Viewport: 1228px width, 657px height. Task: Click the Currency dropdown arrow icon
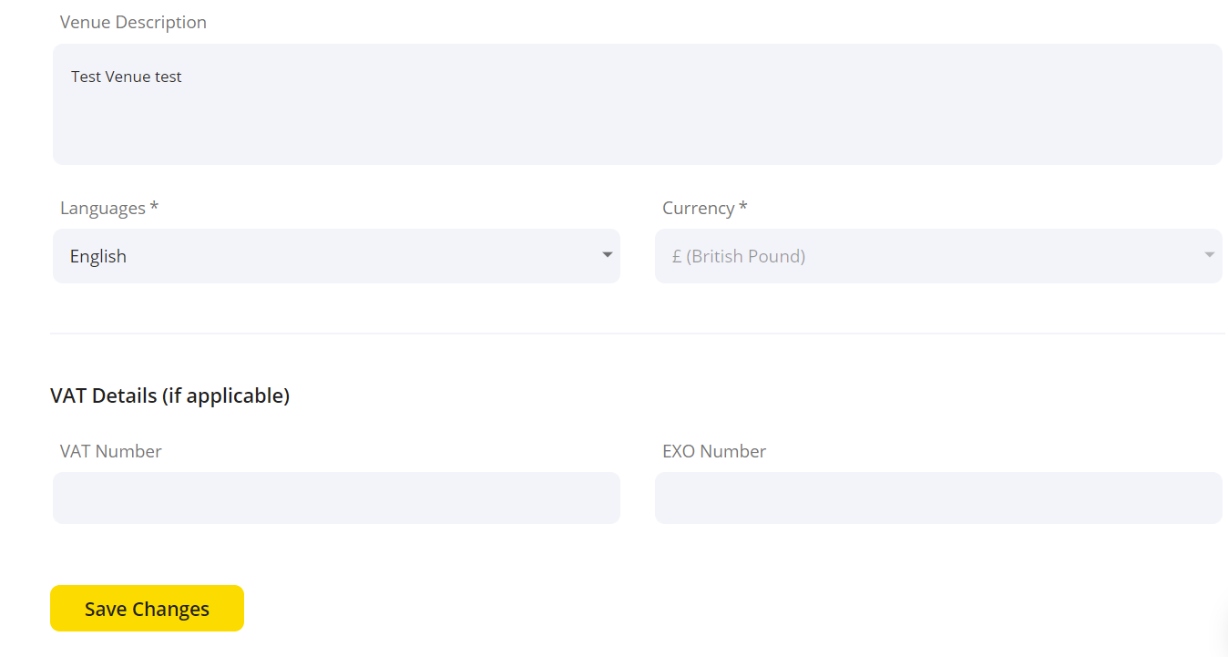click(1210, 255)
